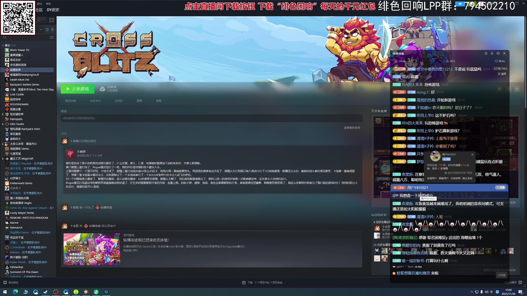Open the Windows Start menu
The image size is (527, 296).
[5, 292]
